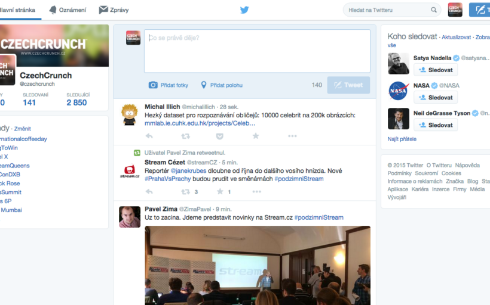This screenshot has width=490, height=305.
Task: Open the Mumbai trend
Action: coord(11,210)
